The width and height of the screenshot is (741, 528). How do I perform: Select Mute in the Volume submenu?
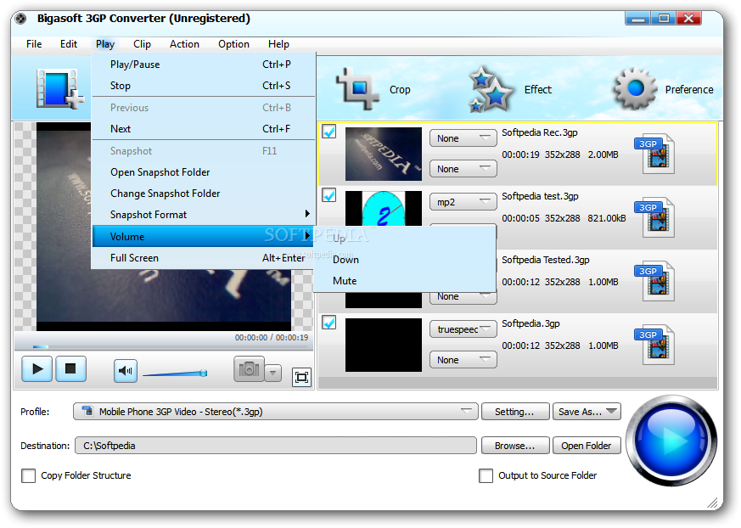pos(405,281)
